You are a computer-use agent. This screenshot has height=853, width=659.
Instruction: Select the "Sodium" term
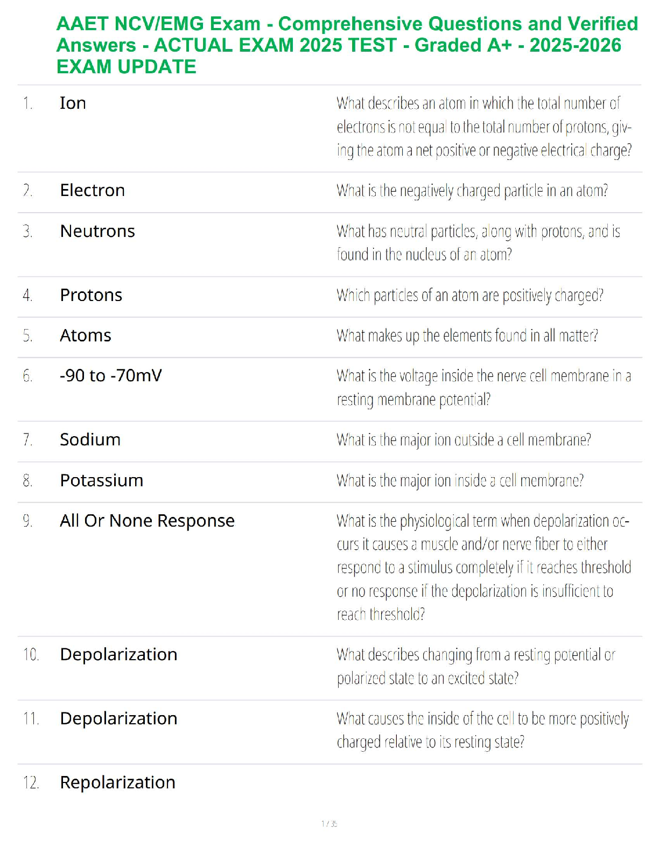[90, 440]
